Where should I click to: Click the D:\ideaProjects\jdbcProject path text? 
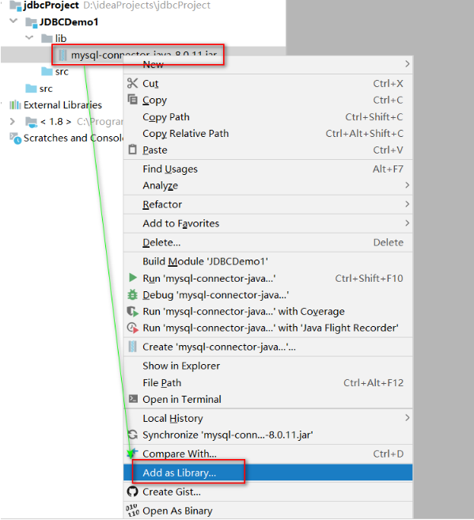point(147,6)
